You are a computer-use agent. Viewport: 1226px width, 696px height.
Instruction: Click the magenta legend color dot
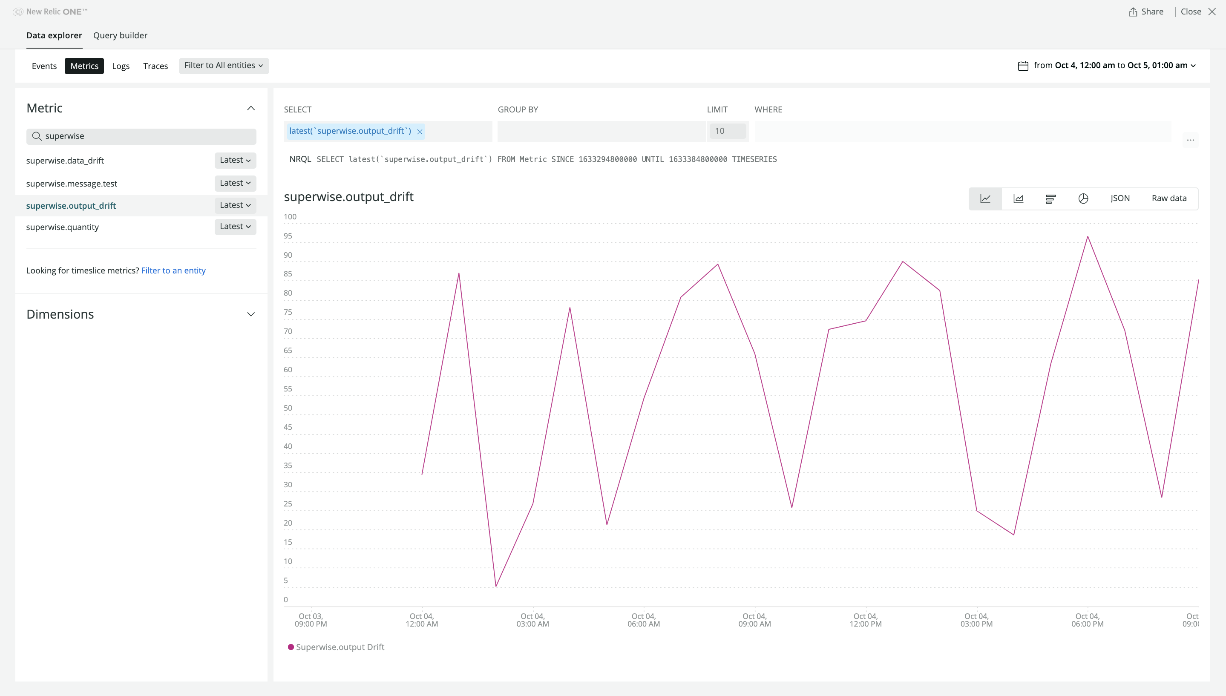[x=291, y=647]
